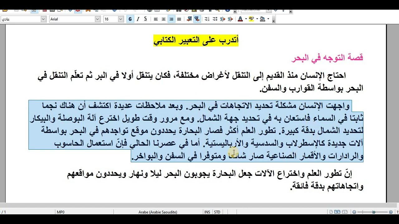The image size is (399, 224).
Task: Zoom out with minus button
Action: click(354, 212)
